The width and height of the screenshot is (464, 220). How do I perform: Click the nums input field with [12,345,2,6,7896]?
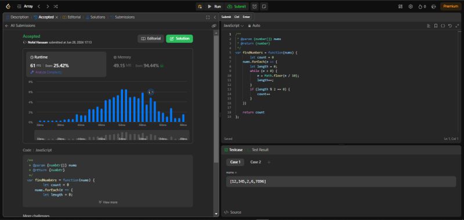pyautogui.click(x=341, y=182)
